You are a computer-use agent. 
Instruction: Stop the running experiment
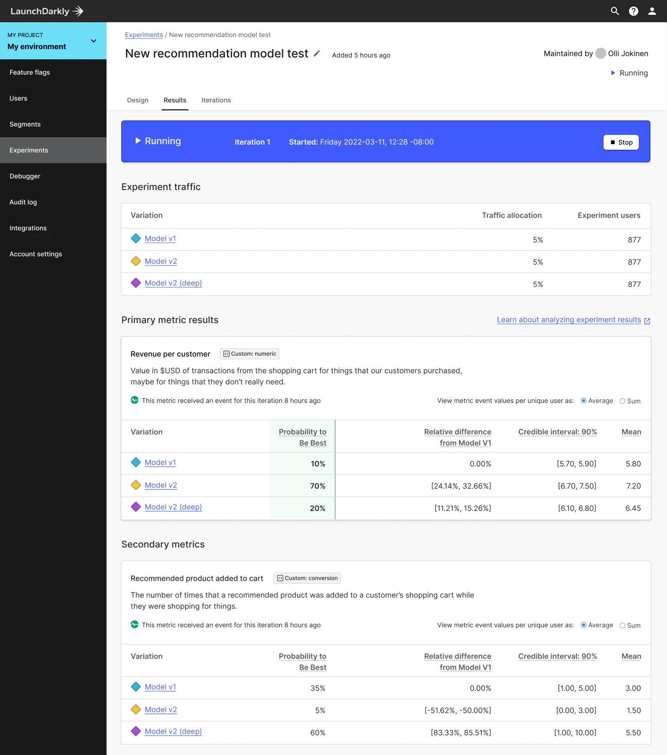[621, 142]
